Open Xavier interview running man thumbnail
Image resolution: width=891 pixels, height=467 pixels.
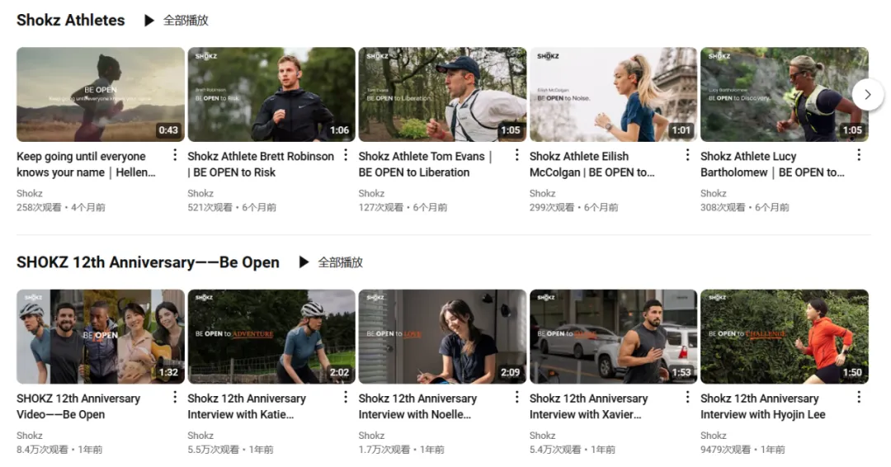click(x=614, y=337)
